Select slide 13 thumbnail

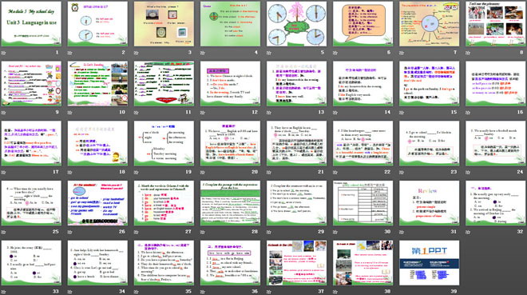[296, 84]
